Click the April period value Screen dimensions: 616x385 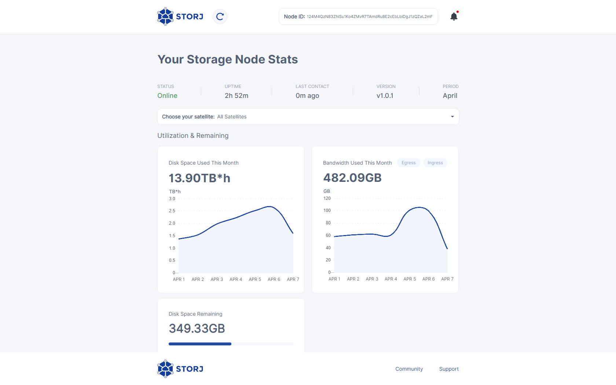(x=450, y=96)
